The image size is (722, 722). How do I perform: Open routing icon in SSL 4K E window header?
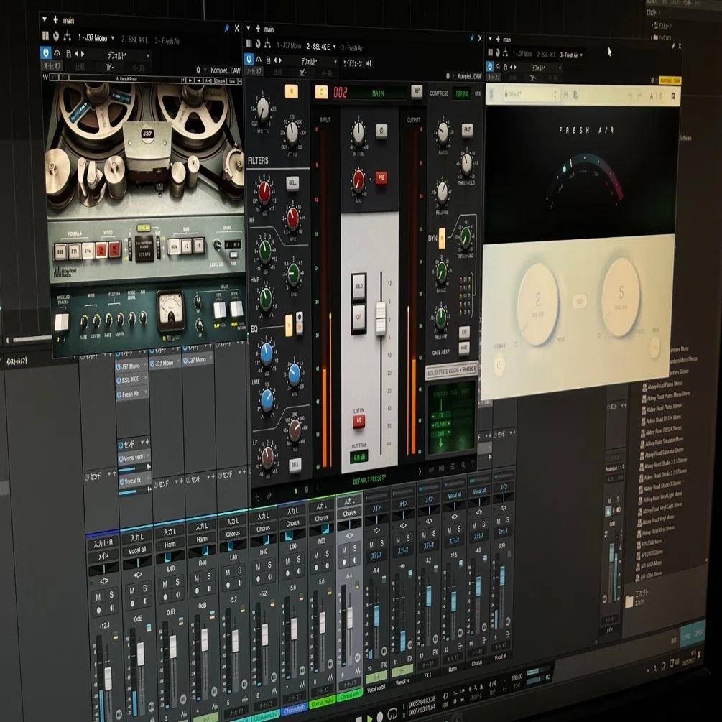pyautogui.click(x=267, y=45)
